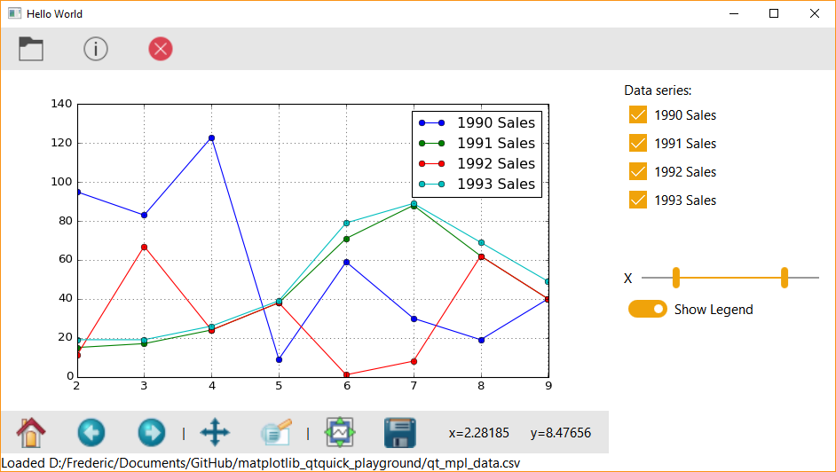This screenshot has width=836, height=472.
Task: Click the Hello World window app icon
Action: (14, 13)
